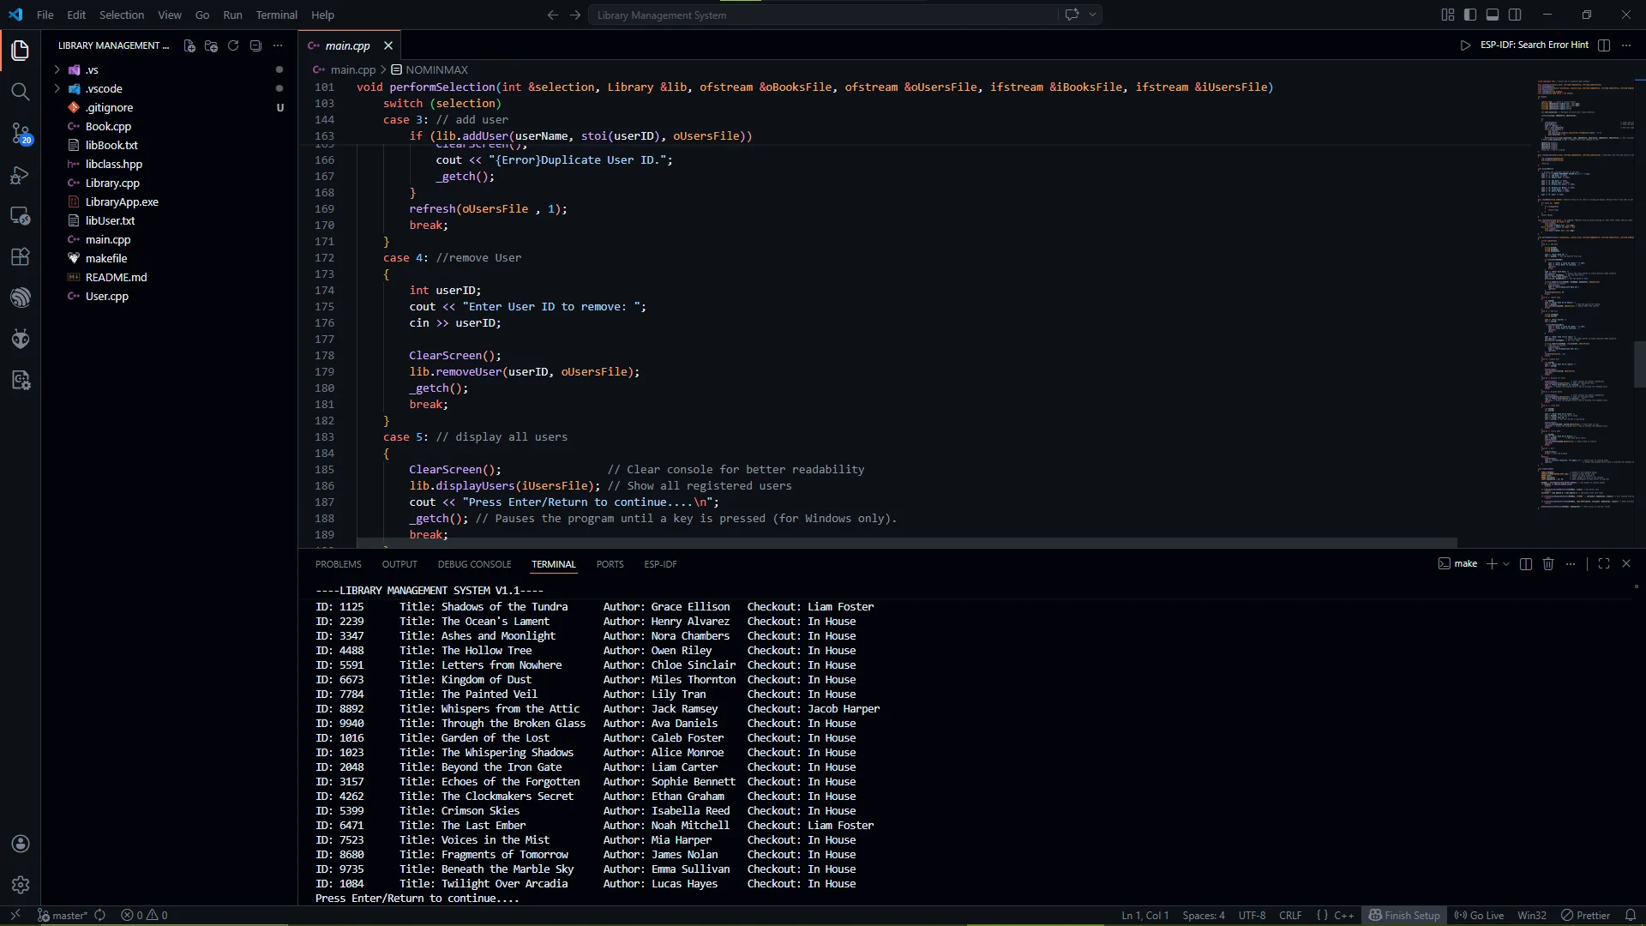Image resolution: width=1646 pixels, height=926 pixels.
Task: Click New File icon in explorer header
Action: click(x=189, y=45)
